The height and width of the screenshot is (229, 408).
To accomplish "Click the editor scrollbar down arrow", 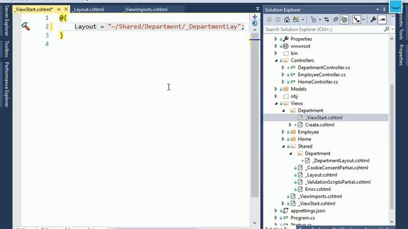I will click(x=255, y=223).
